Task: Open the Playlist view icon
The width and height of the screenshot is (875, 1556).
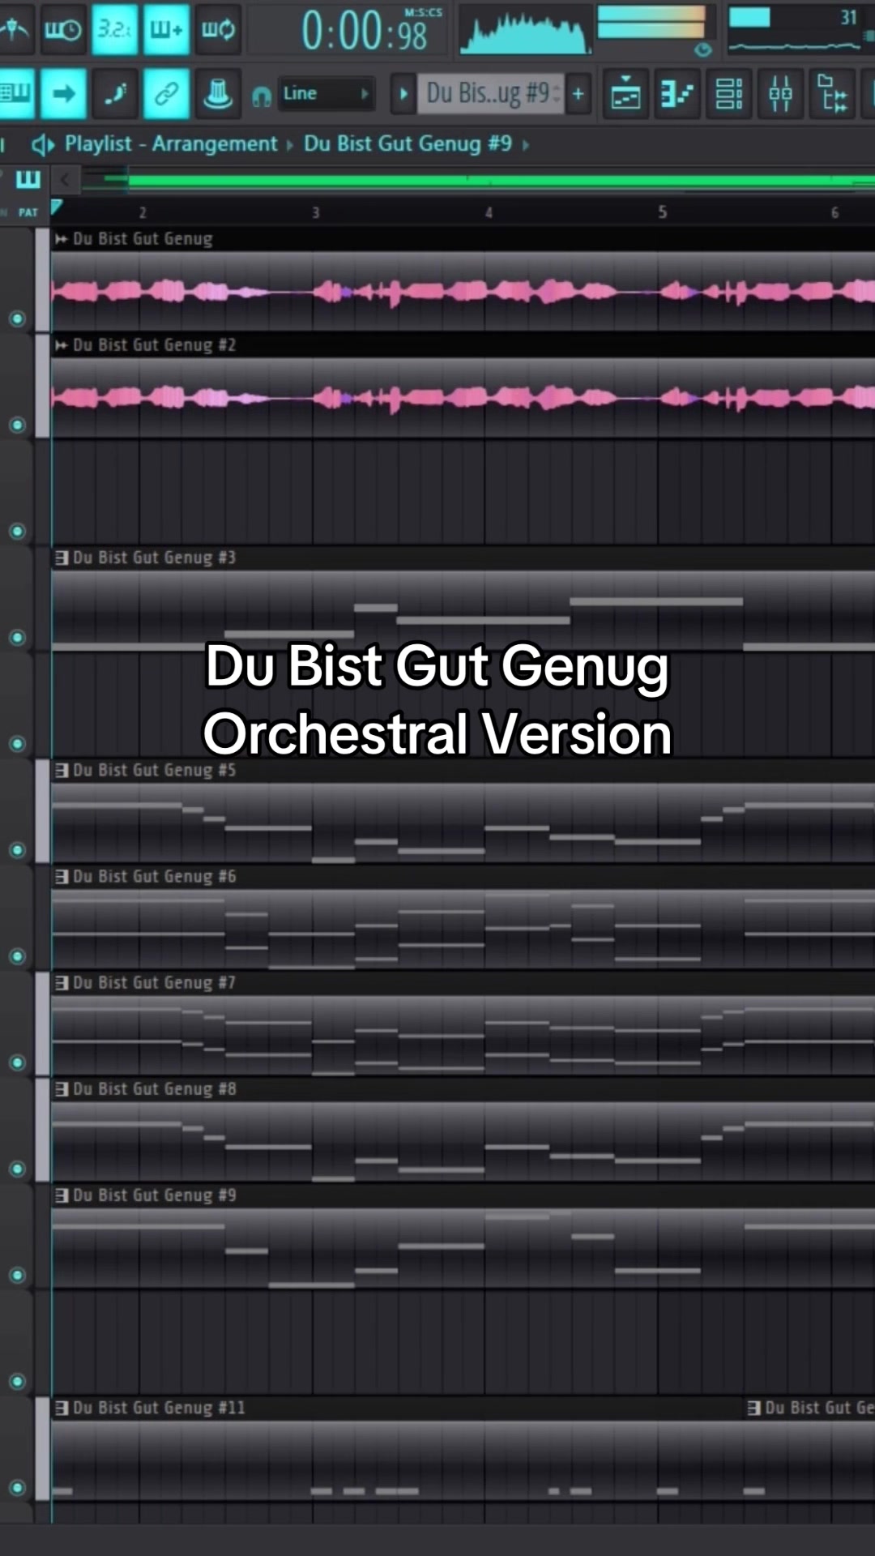Action: click(x=626, y=94)
